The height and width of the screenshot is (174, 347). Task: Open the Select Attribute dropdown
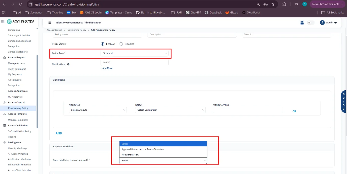[x=98, y=110]
